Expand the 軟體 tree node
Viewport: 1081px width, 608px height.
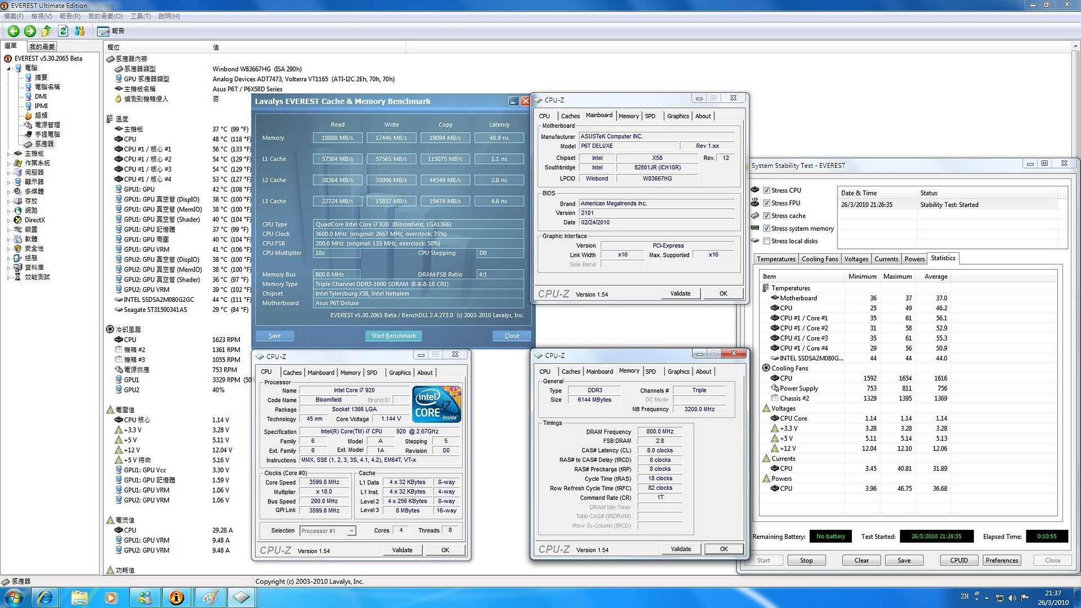[8, 239]
